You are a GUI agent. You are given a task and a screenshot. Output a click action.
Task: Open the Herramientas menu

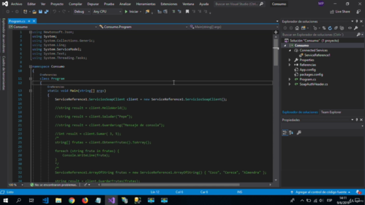(x=146, y=4)
